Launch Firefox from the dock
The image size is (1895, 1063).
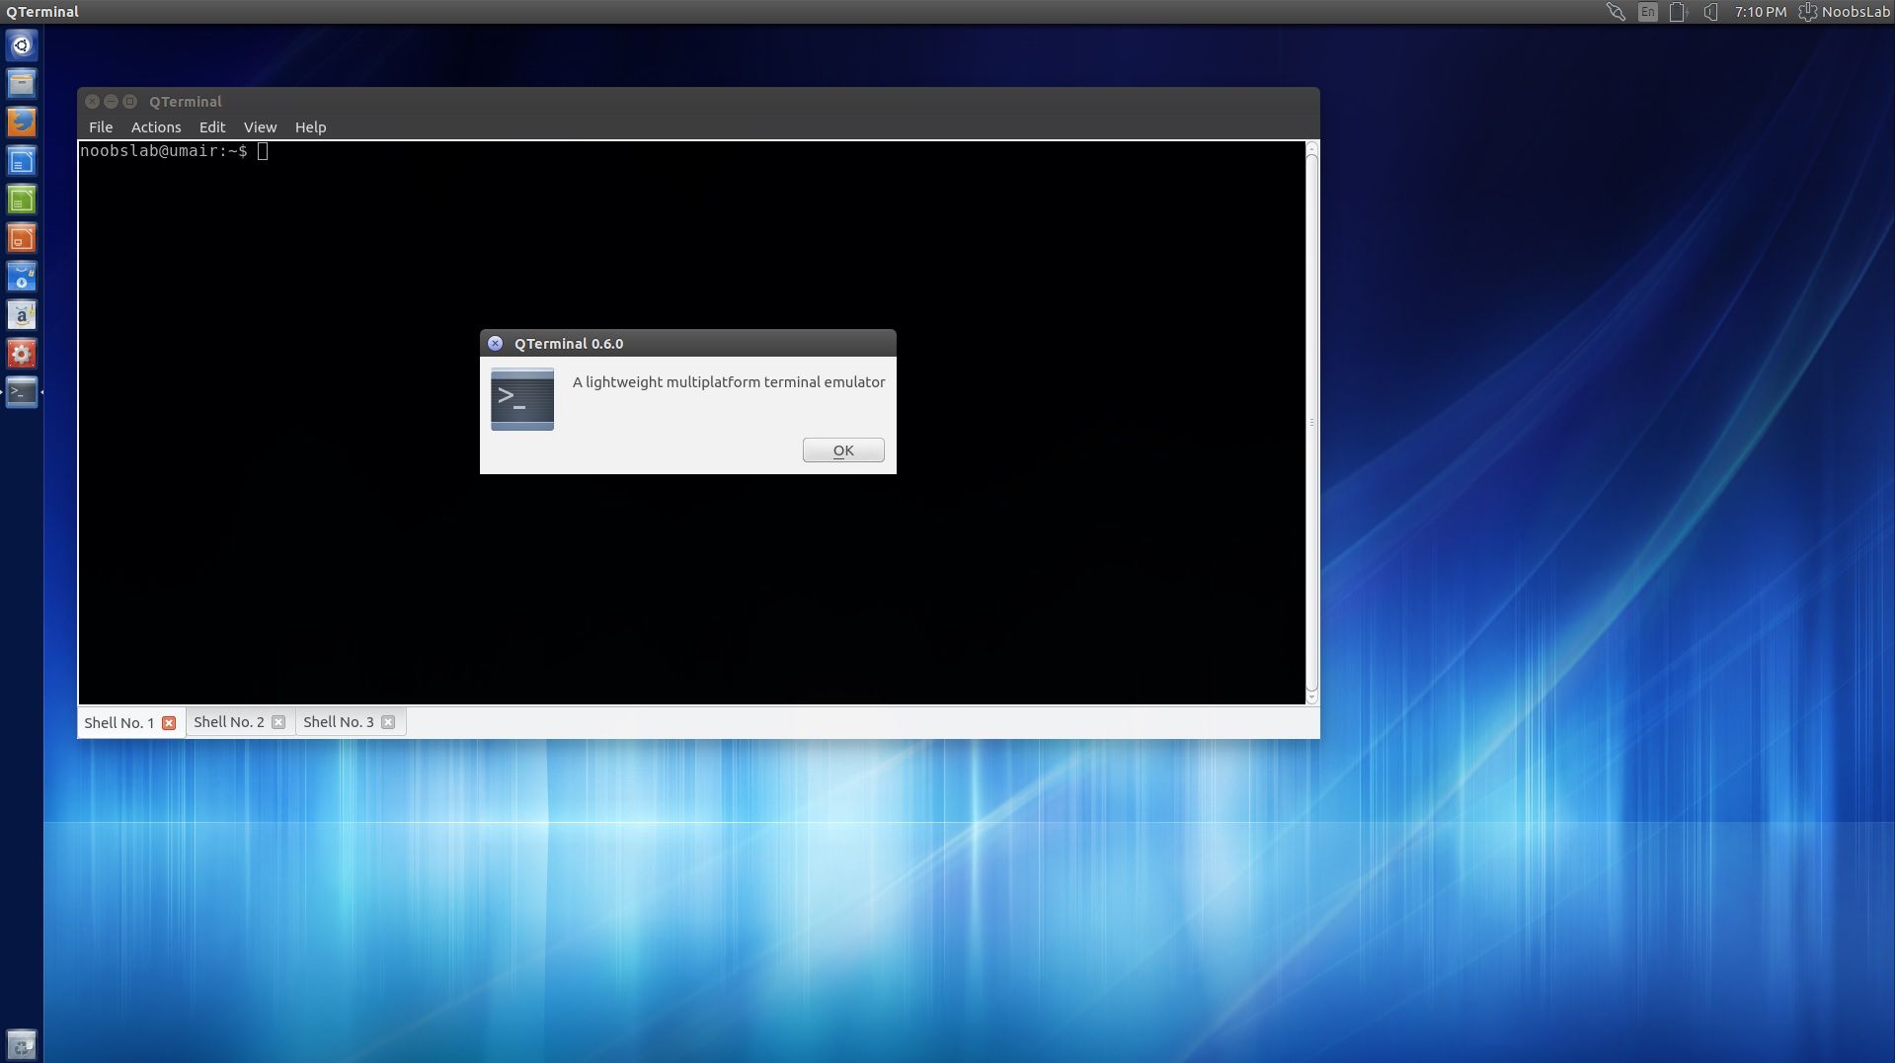click(x=22, y=123)
